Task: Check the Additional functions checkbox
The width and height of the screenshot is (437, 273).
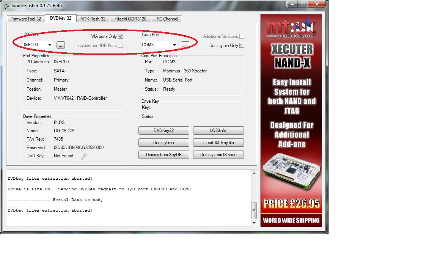Action: tap(242, 36)
